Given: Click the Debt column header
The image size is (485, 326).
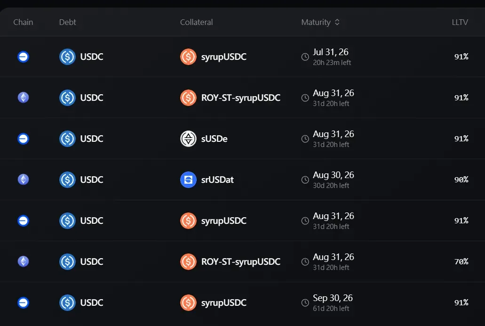Looking at the screenshot, I should click(x=67, y=22).
